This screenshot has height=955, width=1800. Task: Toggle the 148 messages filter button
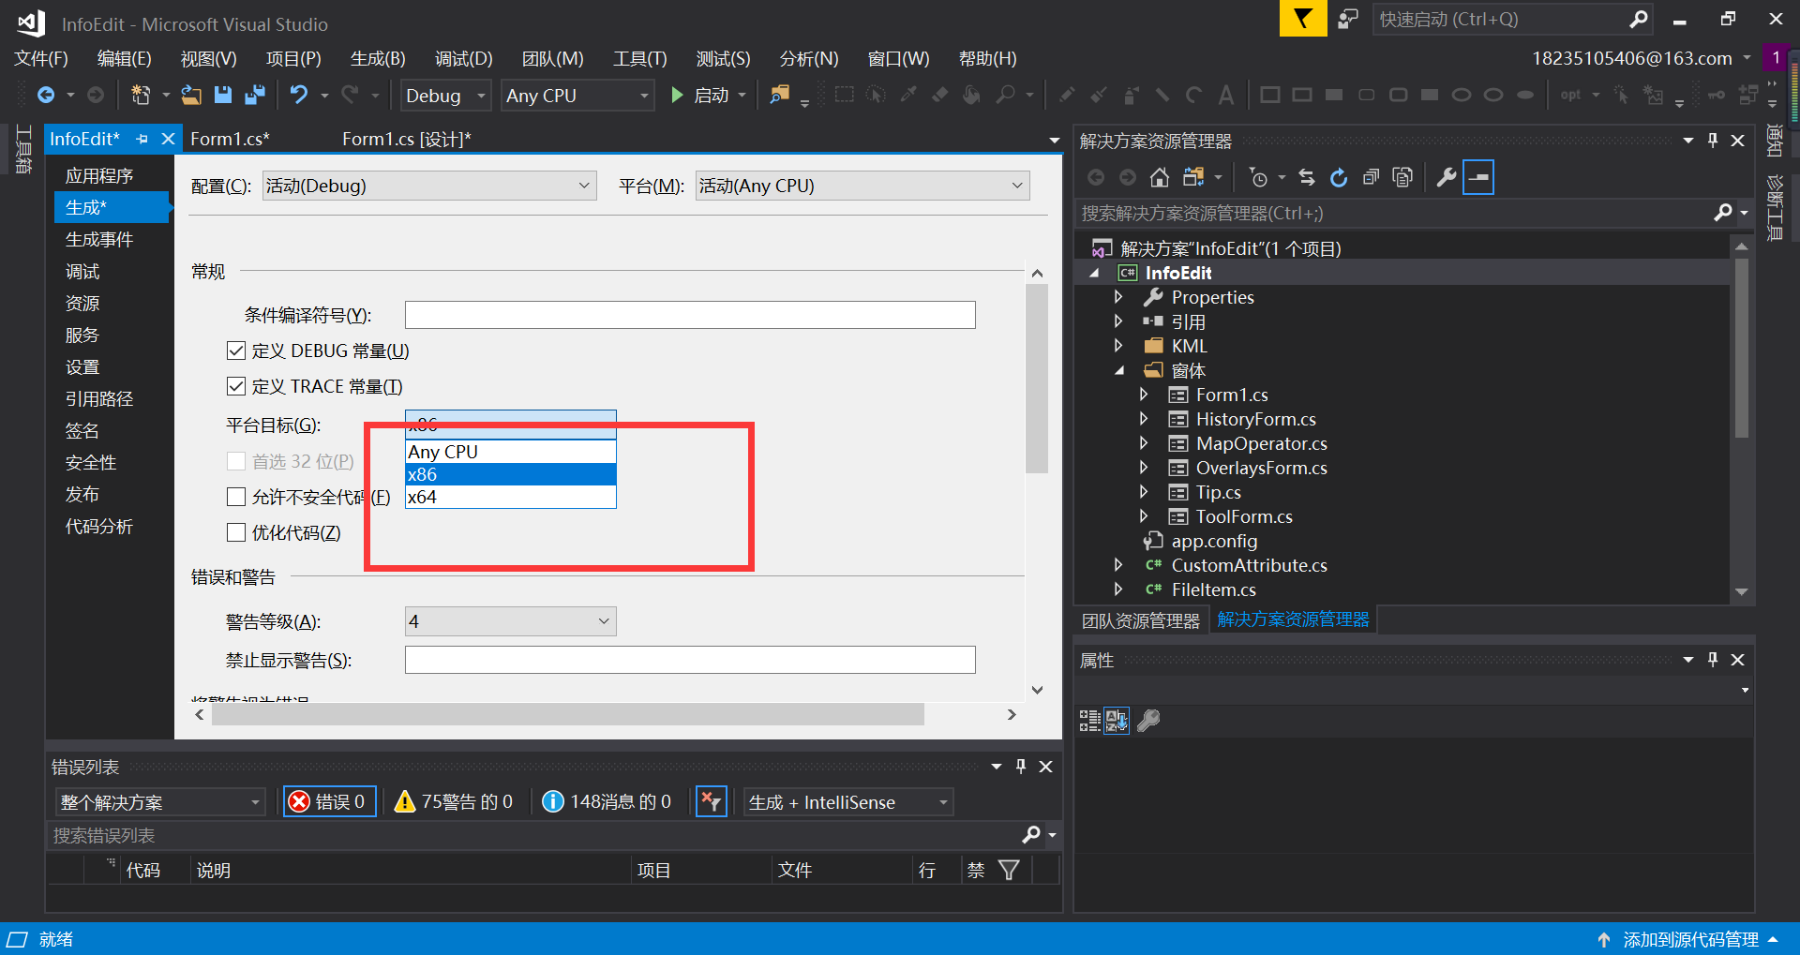[607, 801]
